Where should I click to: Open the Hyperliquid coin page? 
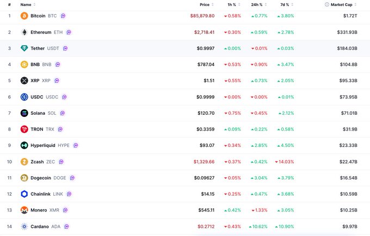point(42,146)
